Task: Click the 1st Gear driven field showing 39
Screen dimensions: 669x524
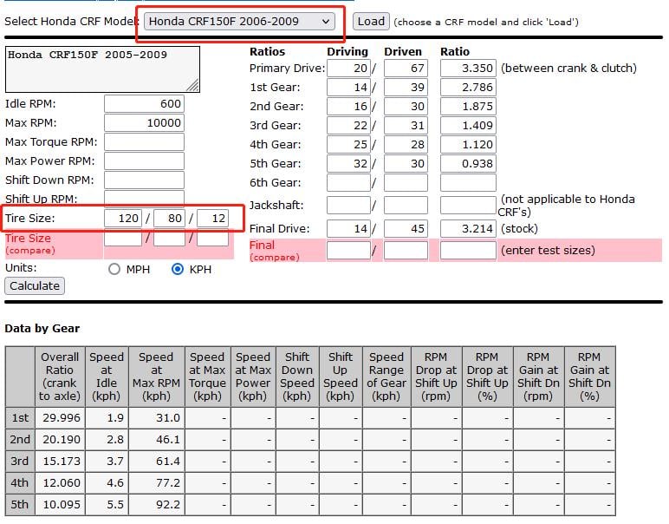Action: point(406,87)
